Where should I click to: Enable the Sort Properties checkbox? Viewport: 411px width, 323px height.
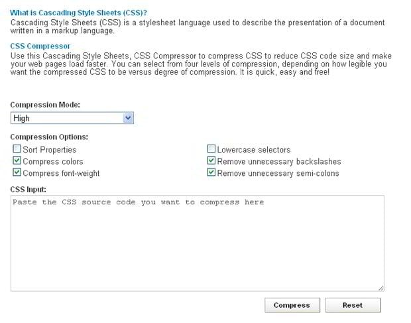(17, 149)
